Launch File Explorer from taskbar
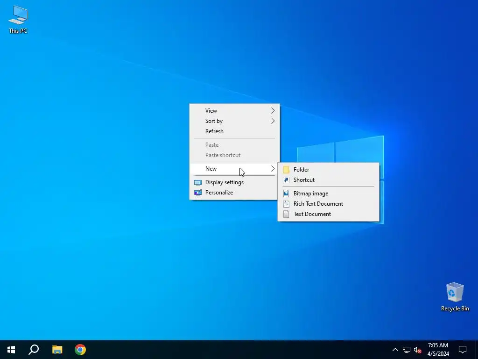The width and height of the screenshot is (478, 359). [57, 350]
